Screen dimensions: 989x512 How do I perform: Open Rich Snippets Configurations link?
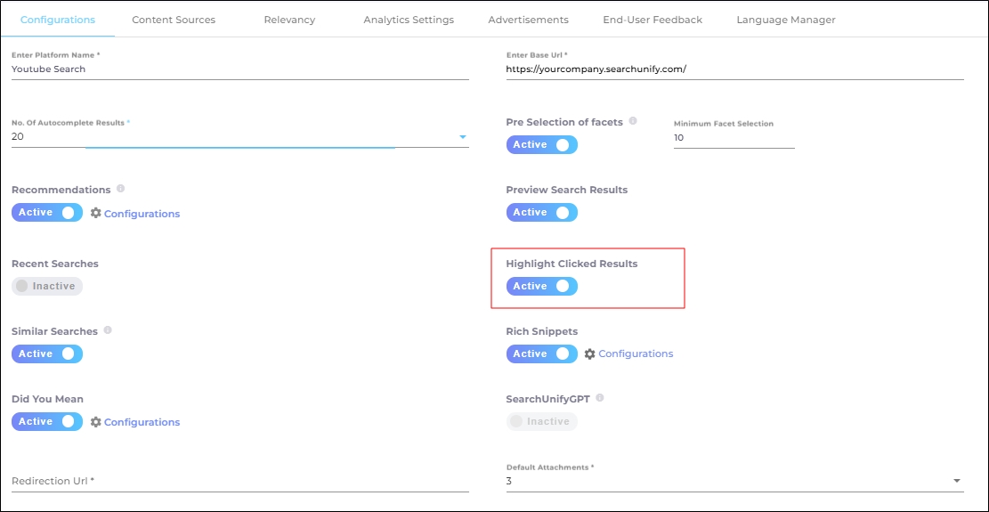pos(636,354)
